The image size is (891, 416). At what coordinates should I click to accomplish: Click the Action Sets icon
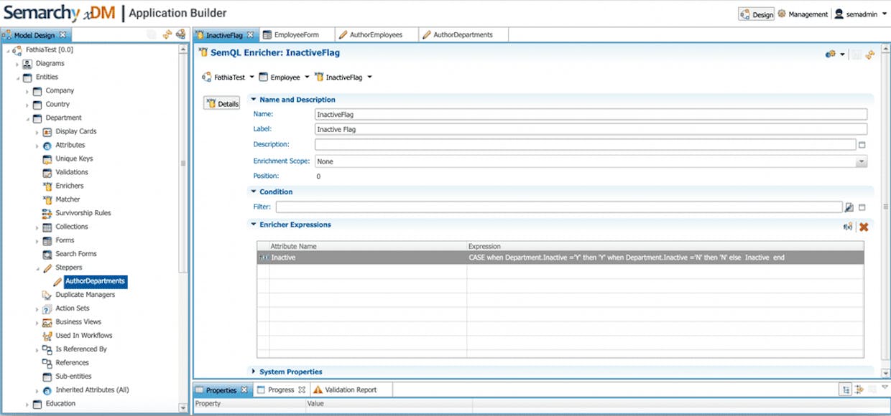(x=47, y=308)
